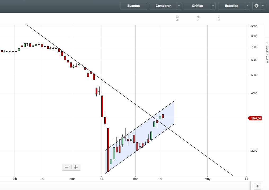Click the Estudios button
Image resolution: width=269 pixels, height=190 pixels.
tap(232, 6)
